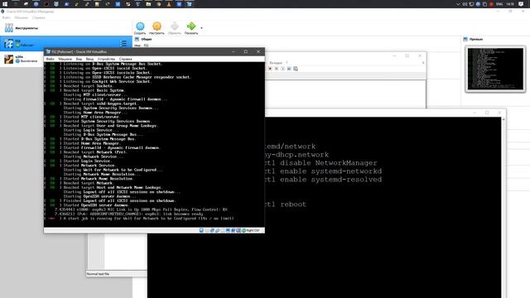Open the Справка menu in VirtualBox Manager
530x298 pixels.
click(x=39, y=17)
